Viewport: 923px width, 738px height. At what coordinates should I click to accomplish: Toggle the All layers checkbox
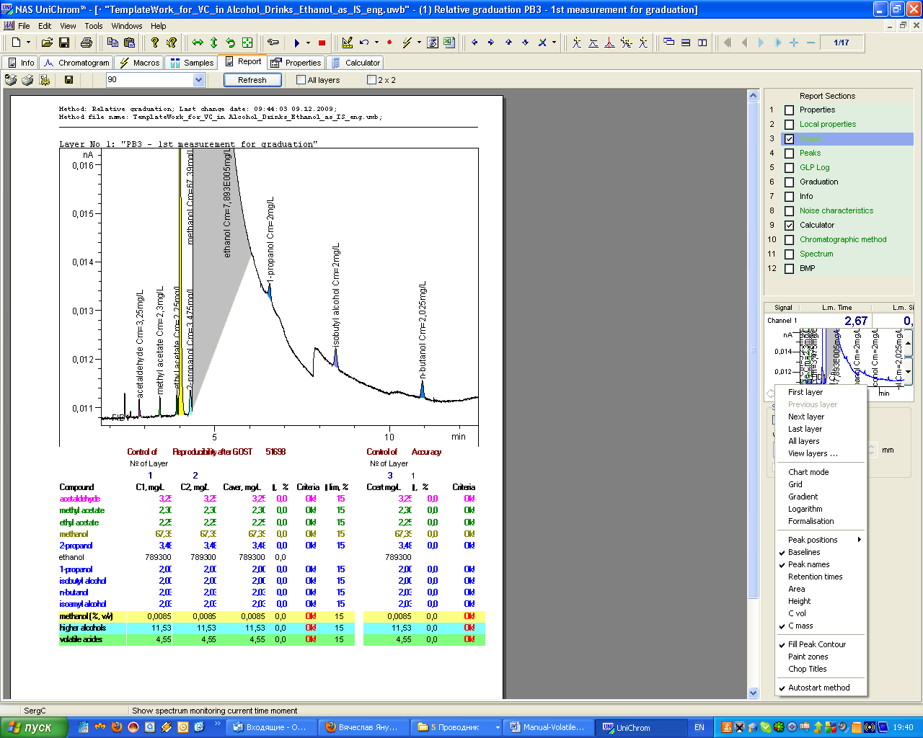(x=301, y=80)
